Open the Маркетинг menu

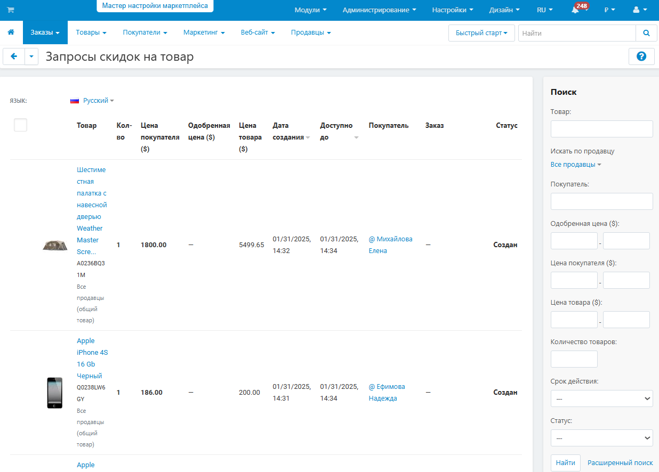[x=204, y=32]
